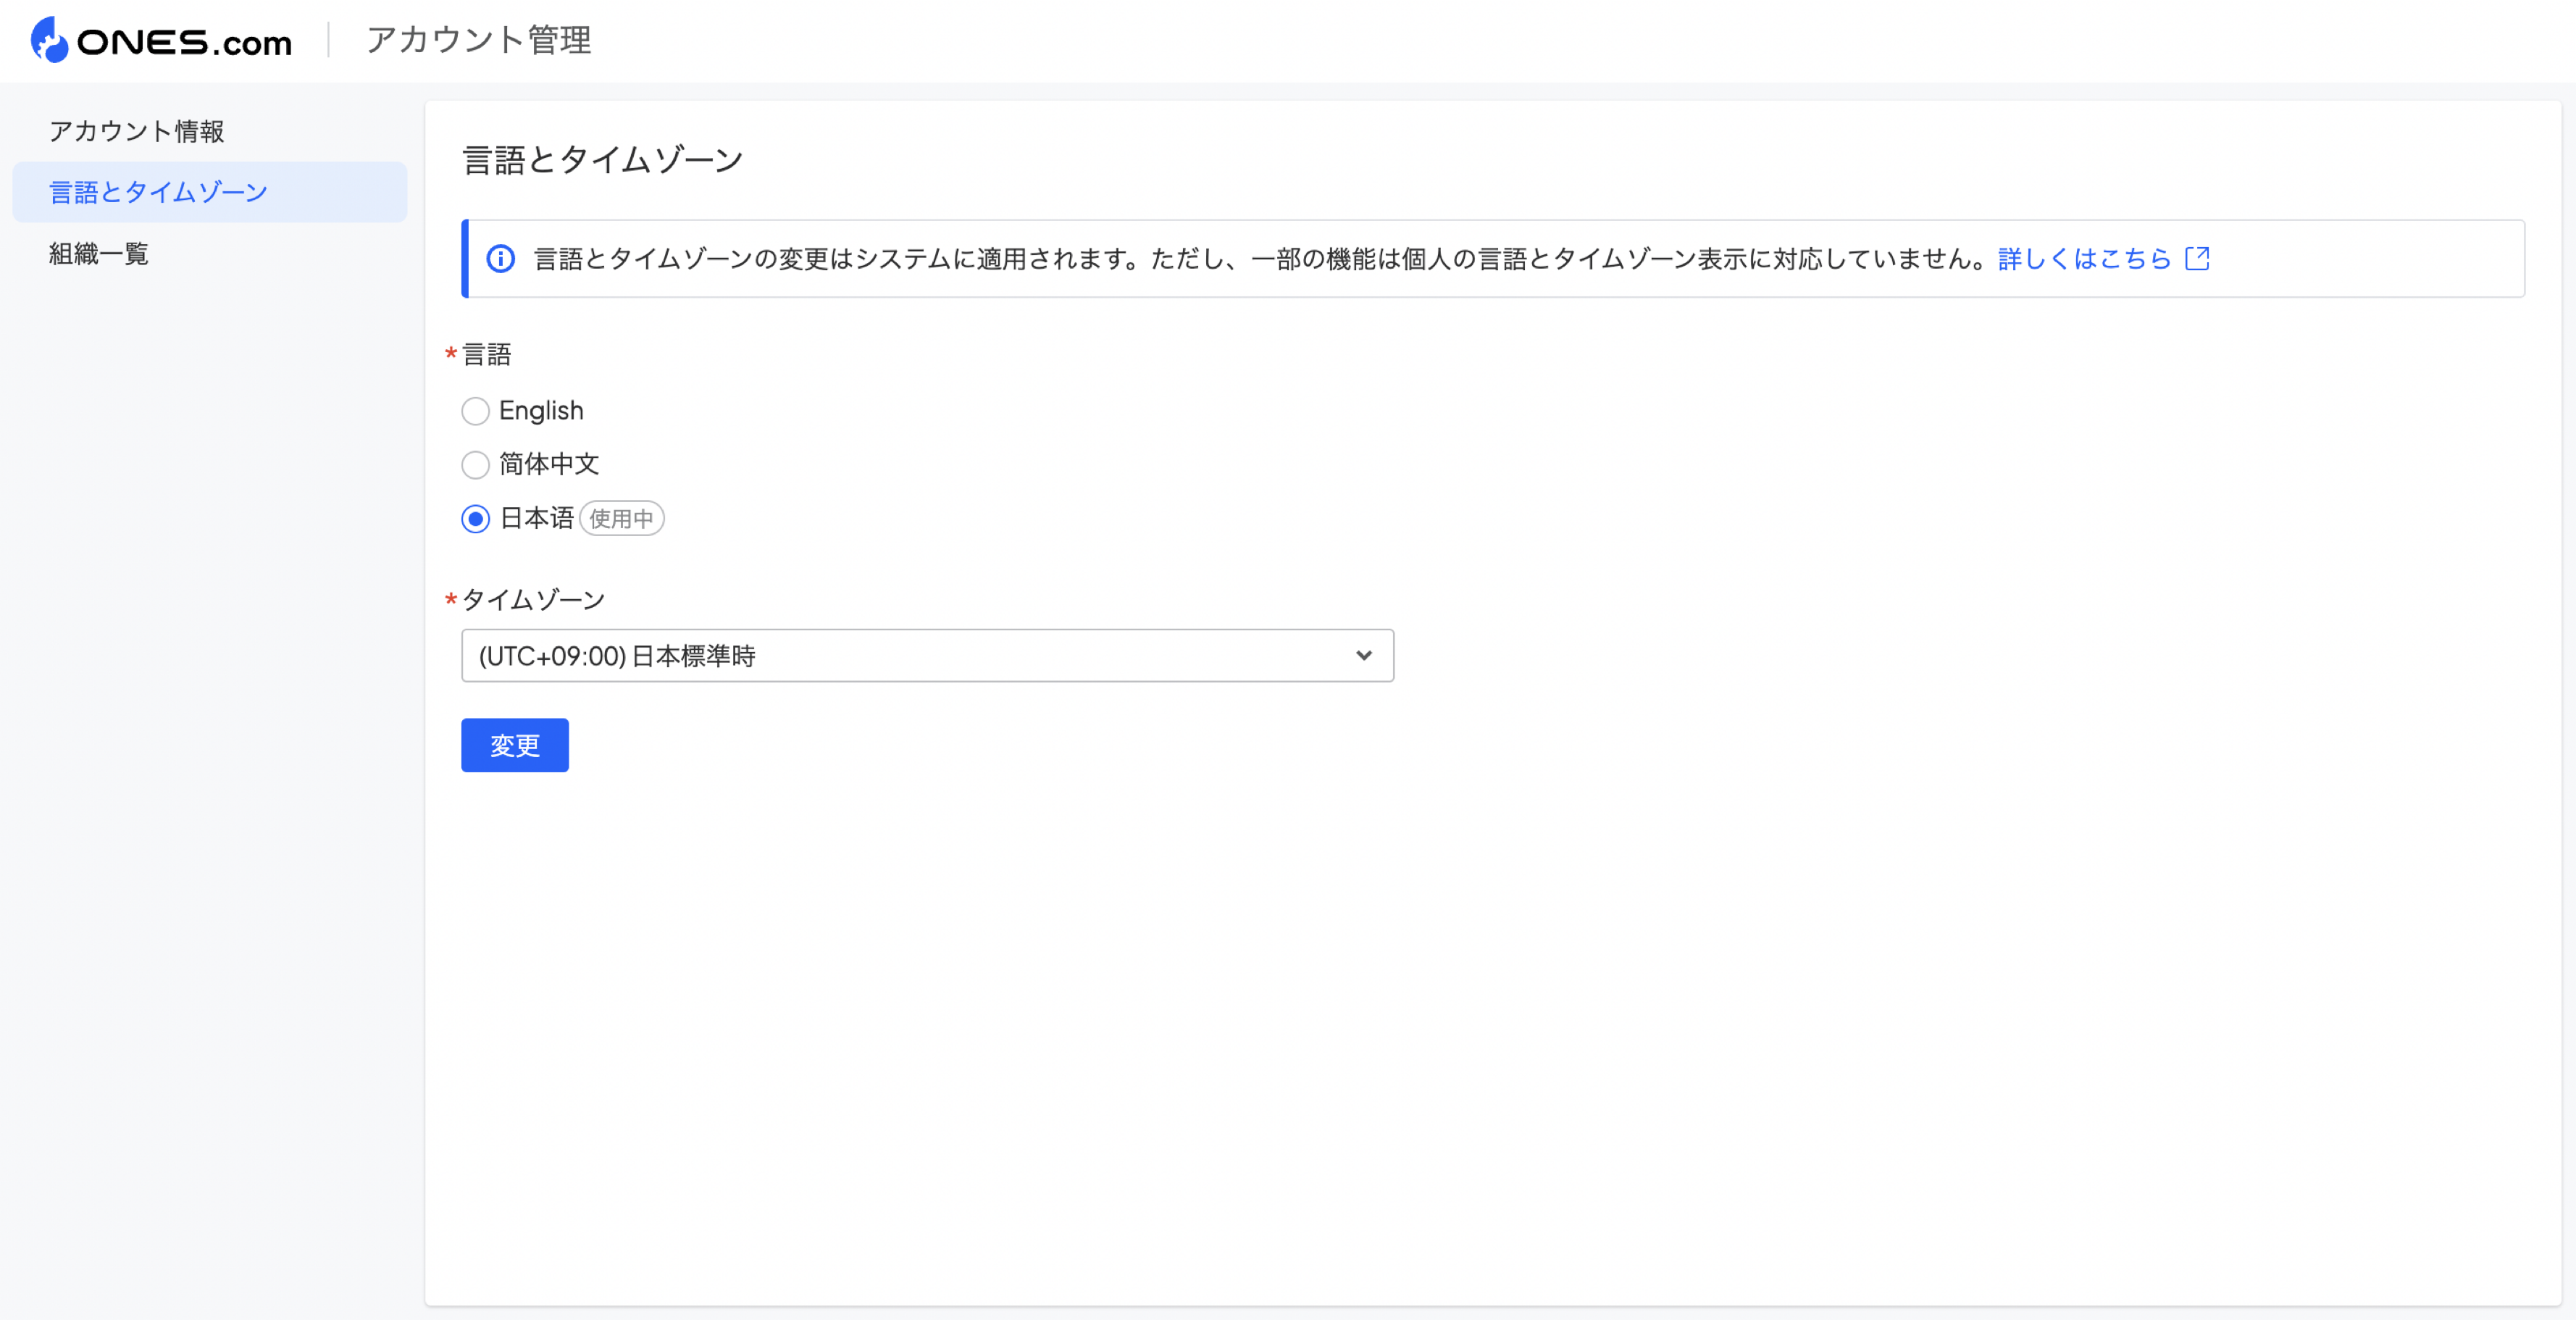The width and height of the screenshot is (2576, 1320).
Task: Open the タイムゾーン dropdown list
Action: 926,656
